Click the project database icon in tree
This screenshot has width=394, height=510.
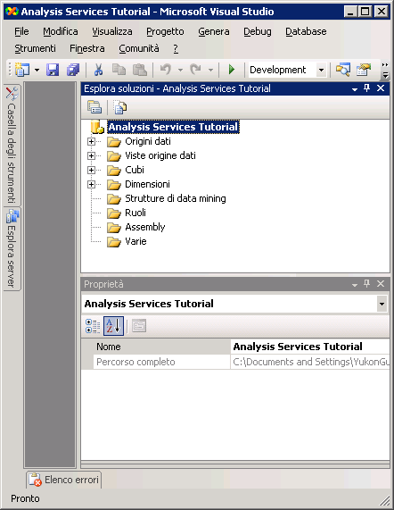click(97, 127)
